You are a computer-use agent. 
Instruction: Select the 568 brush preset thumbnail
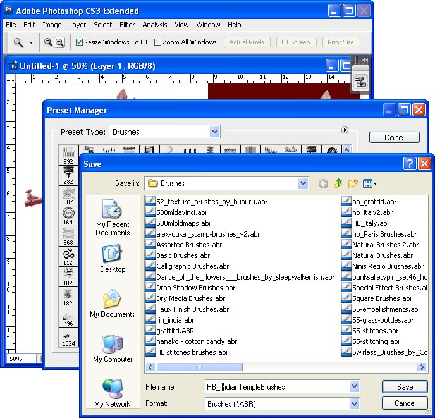tap(68, 237)
